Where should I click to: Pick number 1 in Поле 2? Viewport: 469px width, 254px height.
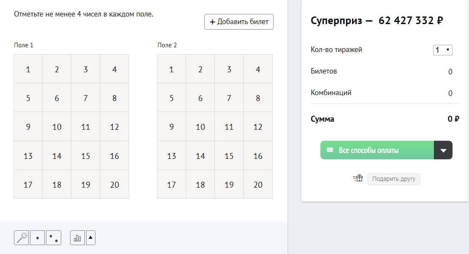pos(171,69)
